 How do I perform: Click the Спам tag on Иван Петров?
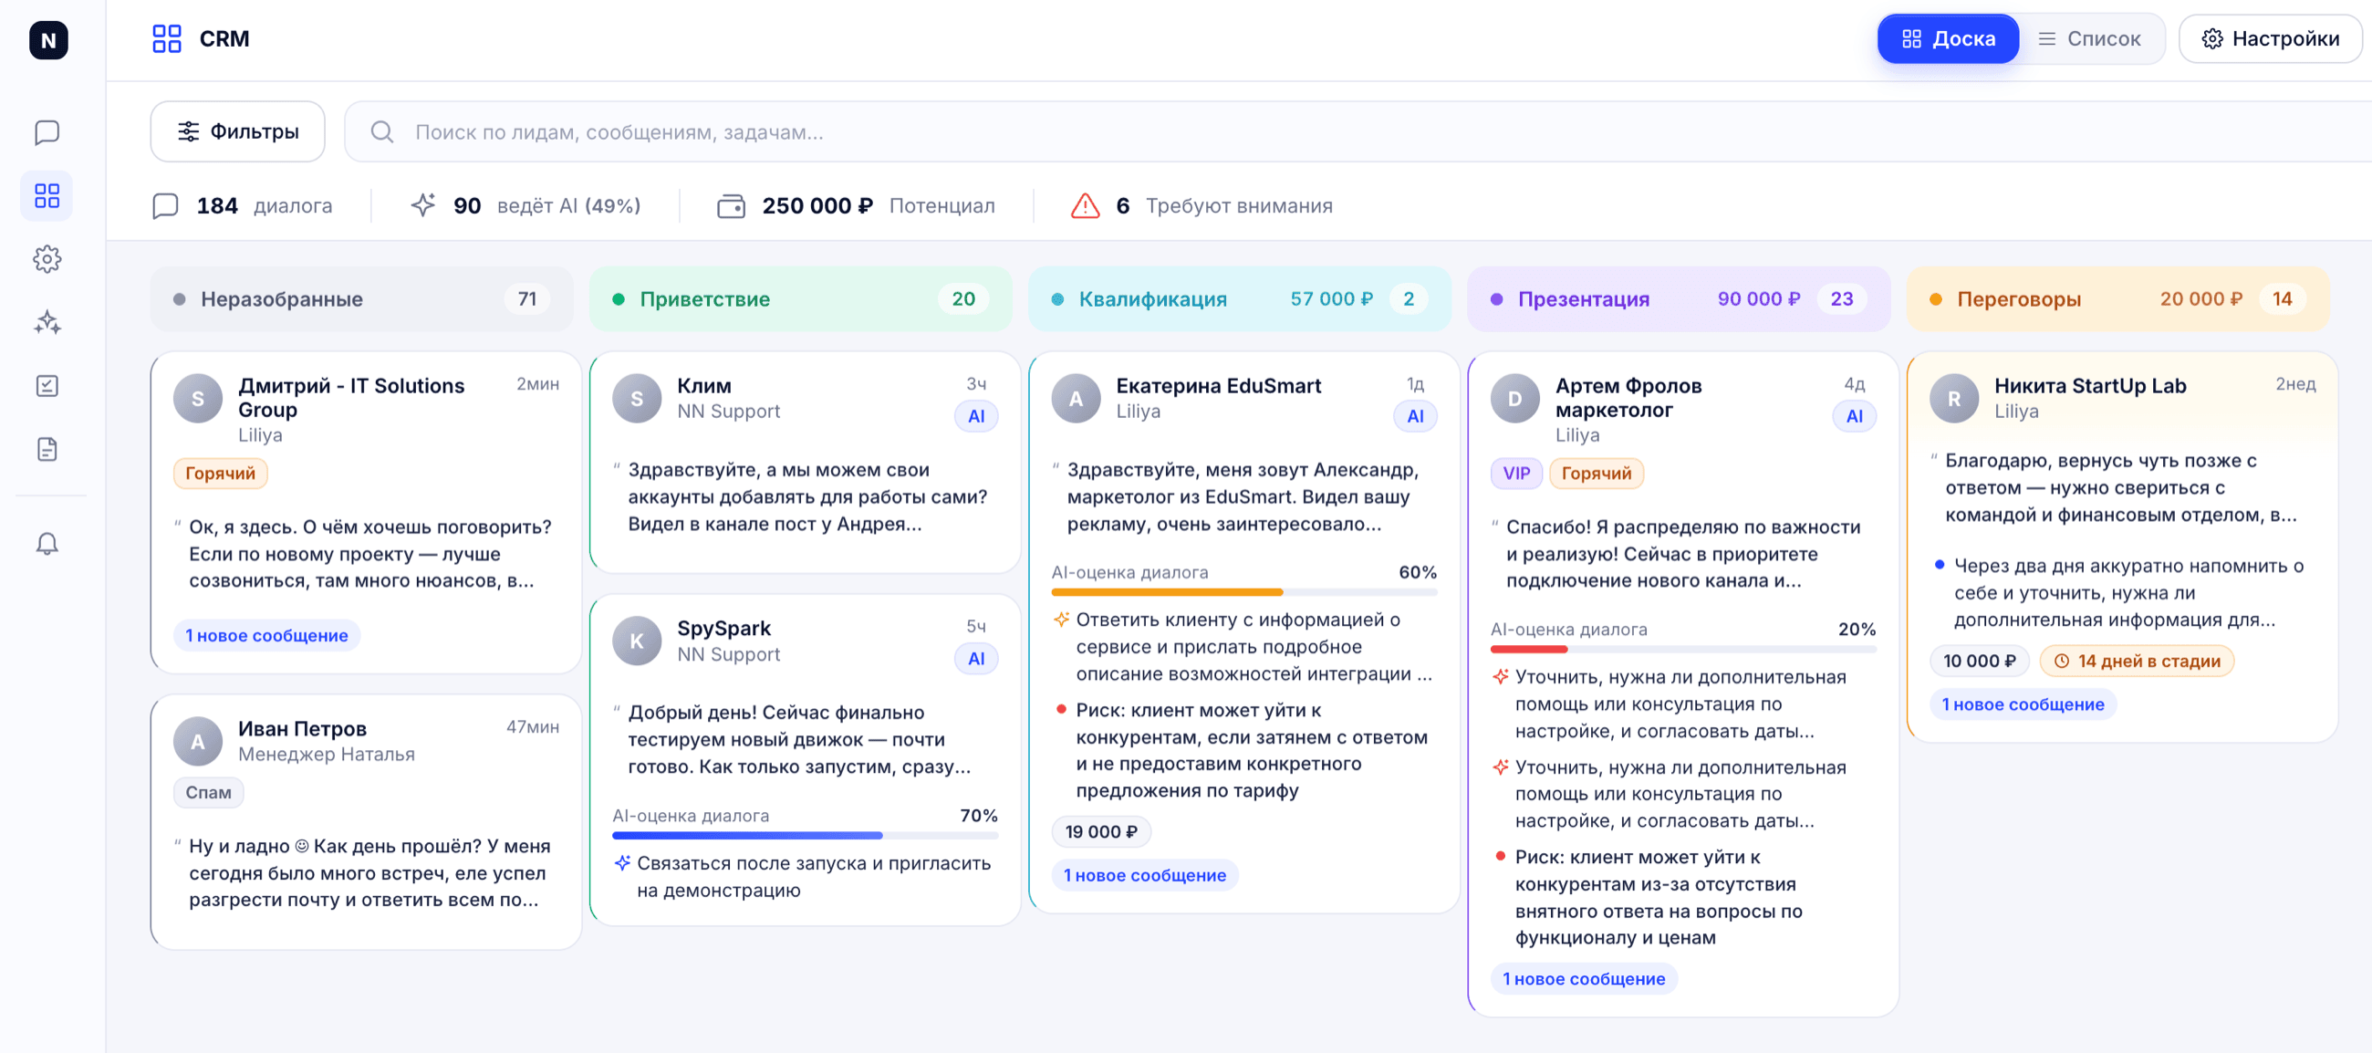click(x=208, y=791)
